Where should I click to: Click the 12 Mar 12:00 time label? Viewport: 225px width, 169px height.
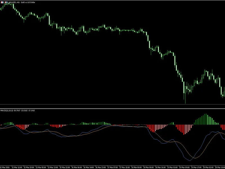point(17,168)
